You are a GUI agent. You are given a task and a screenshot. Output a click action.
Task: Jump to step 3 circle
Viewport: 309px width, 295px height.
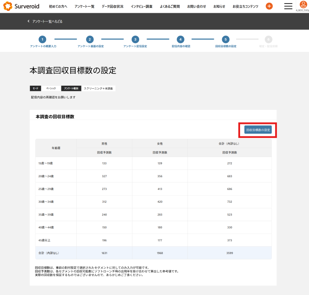click(135, 39)
